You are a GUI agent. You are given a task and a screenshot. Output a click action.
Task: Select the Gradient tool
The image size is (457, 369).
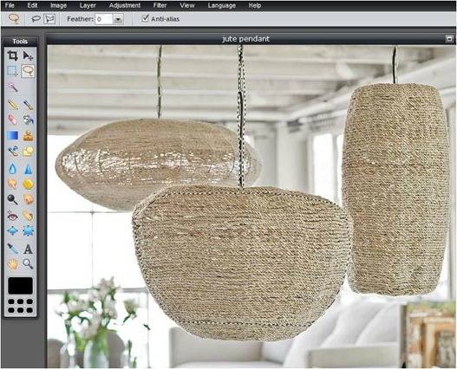[x=12, y=135]
